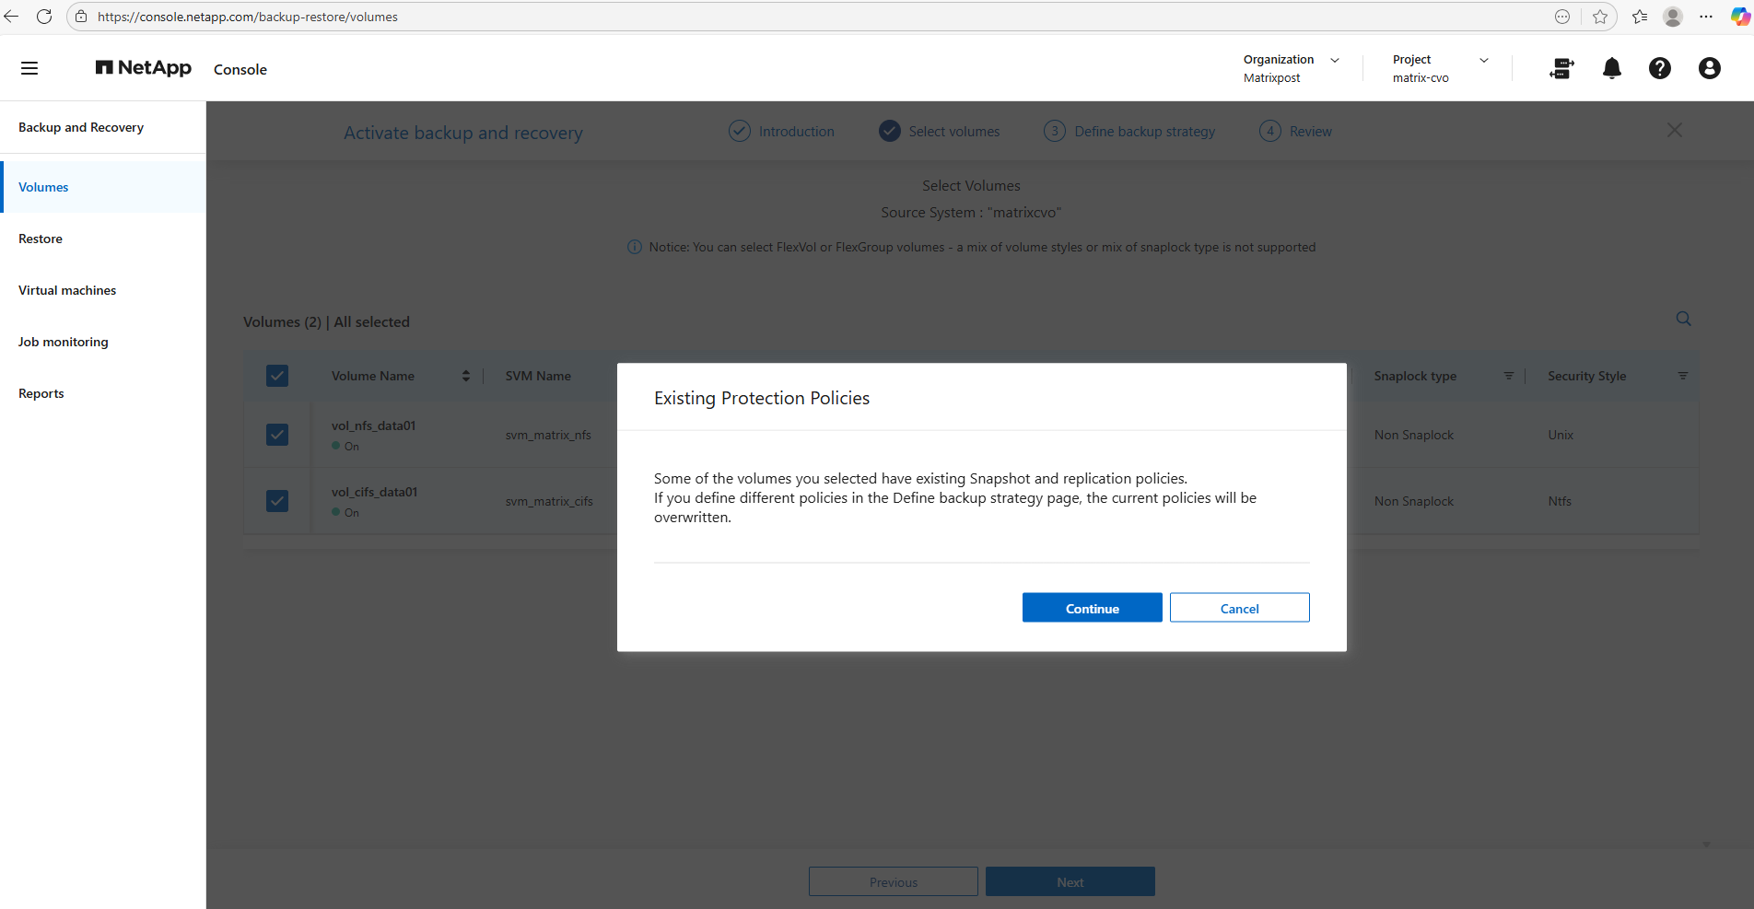The width and height of the screenshot is (1754, 909).
Task: Expand the Project matrix-cvo dropdown
Action: point(1483,60)
